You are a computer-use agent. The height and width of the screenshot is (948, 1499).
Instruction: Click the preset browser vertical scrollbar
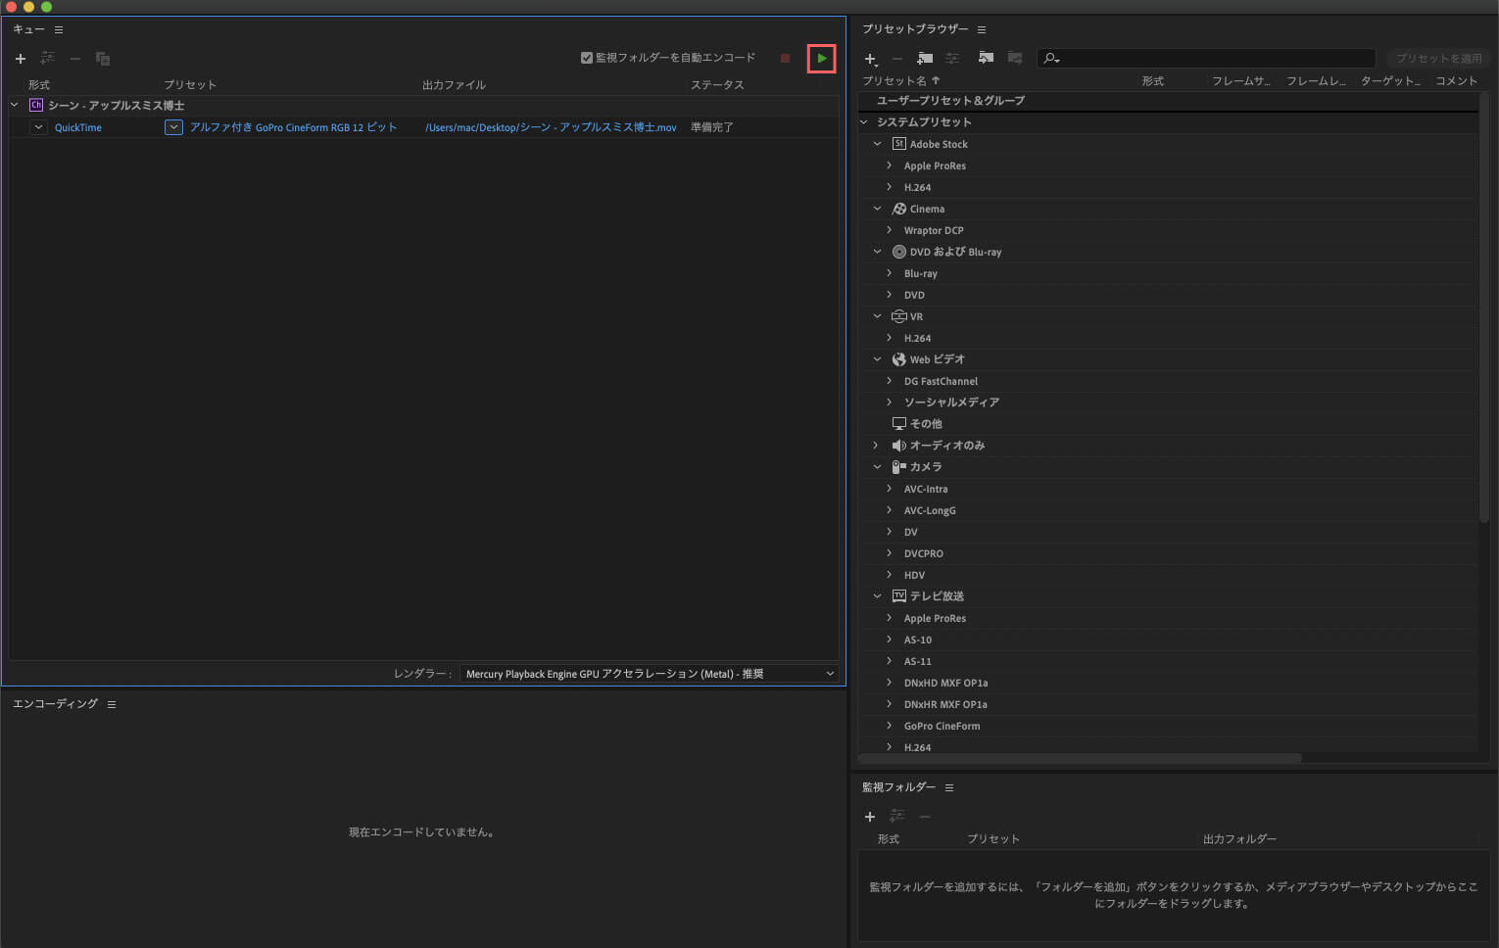coord(1484,308)
